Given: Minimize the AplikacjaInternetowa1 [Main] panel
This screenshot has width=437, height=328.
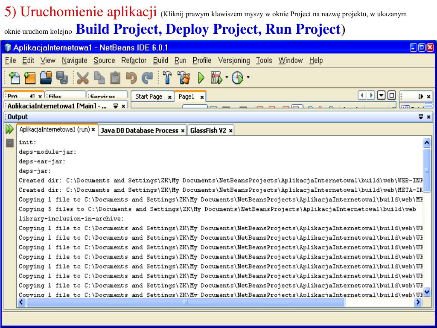Looking at the screenshot, I should point(116,106).
